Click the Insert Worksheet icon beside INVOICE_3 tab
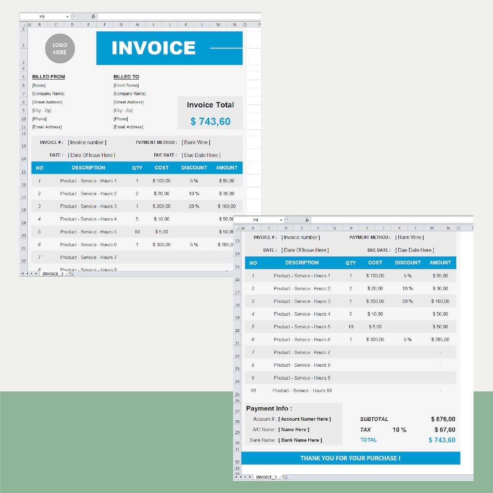The image size is (493, 493). tap(70, 274)
